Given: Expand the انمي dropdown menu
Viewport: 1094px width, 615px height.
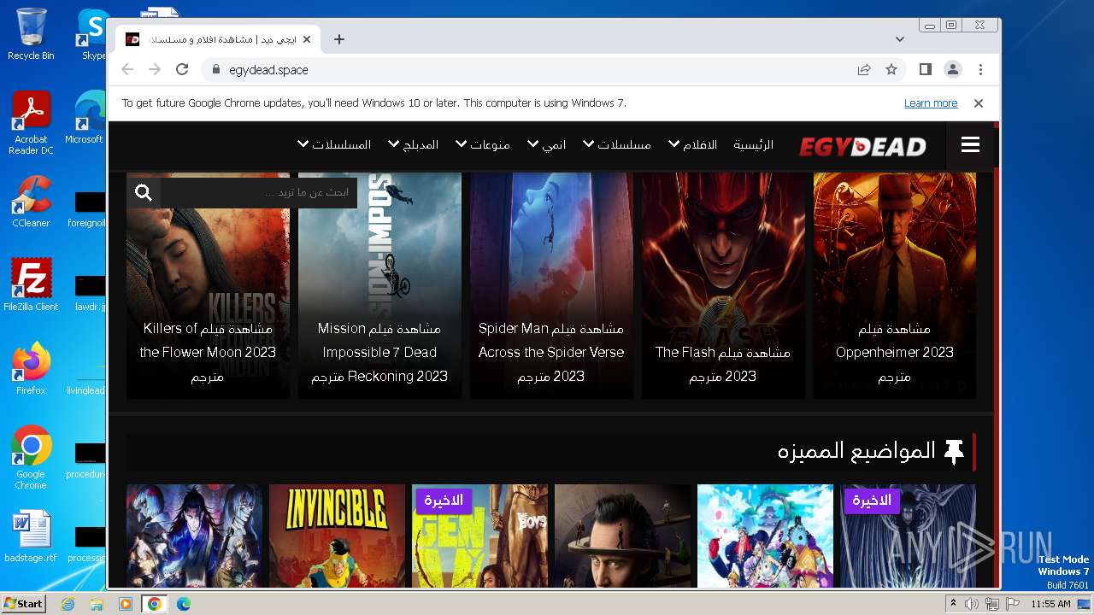Looking at the screenshot, I should (x=547, y=145).
